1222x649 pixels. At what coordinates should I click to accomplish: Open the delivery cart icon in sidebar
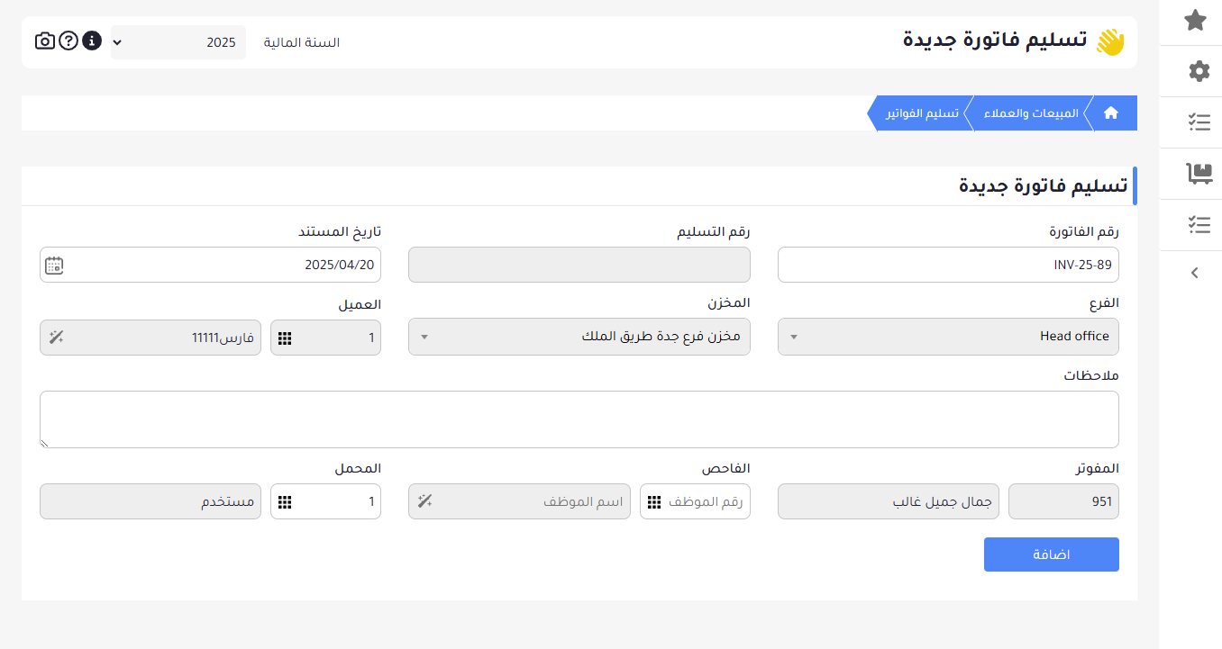point(1199,174)
